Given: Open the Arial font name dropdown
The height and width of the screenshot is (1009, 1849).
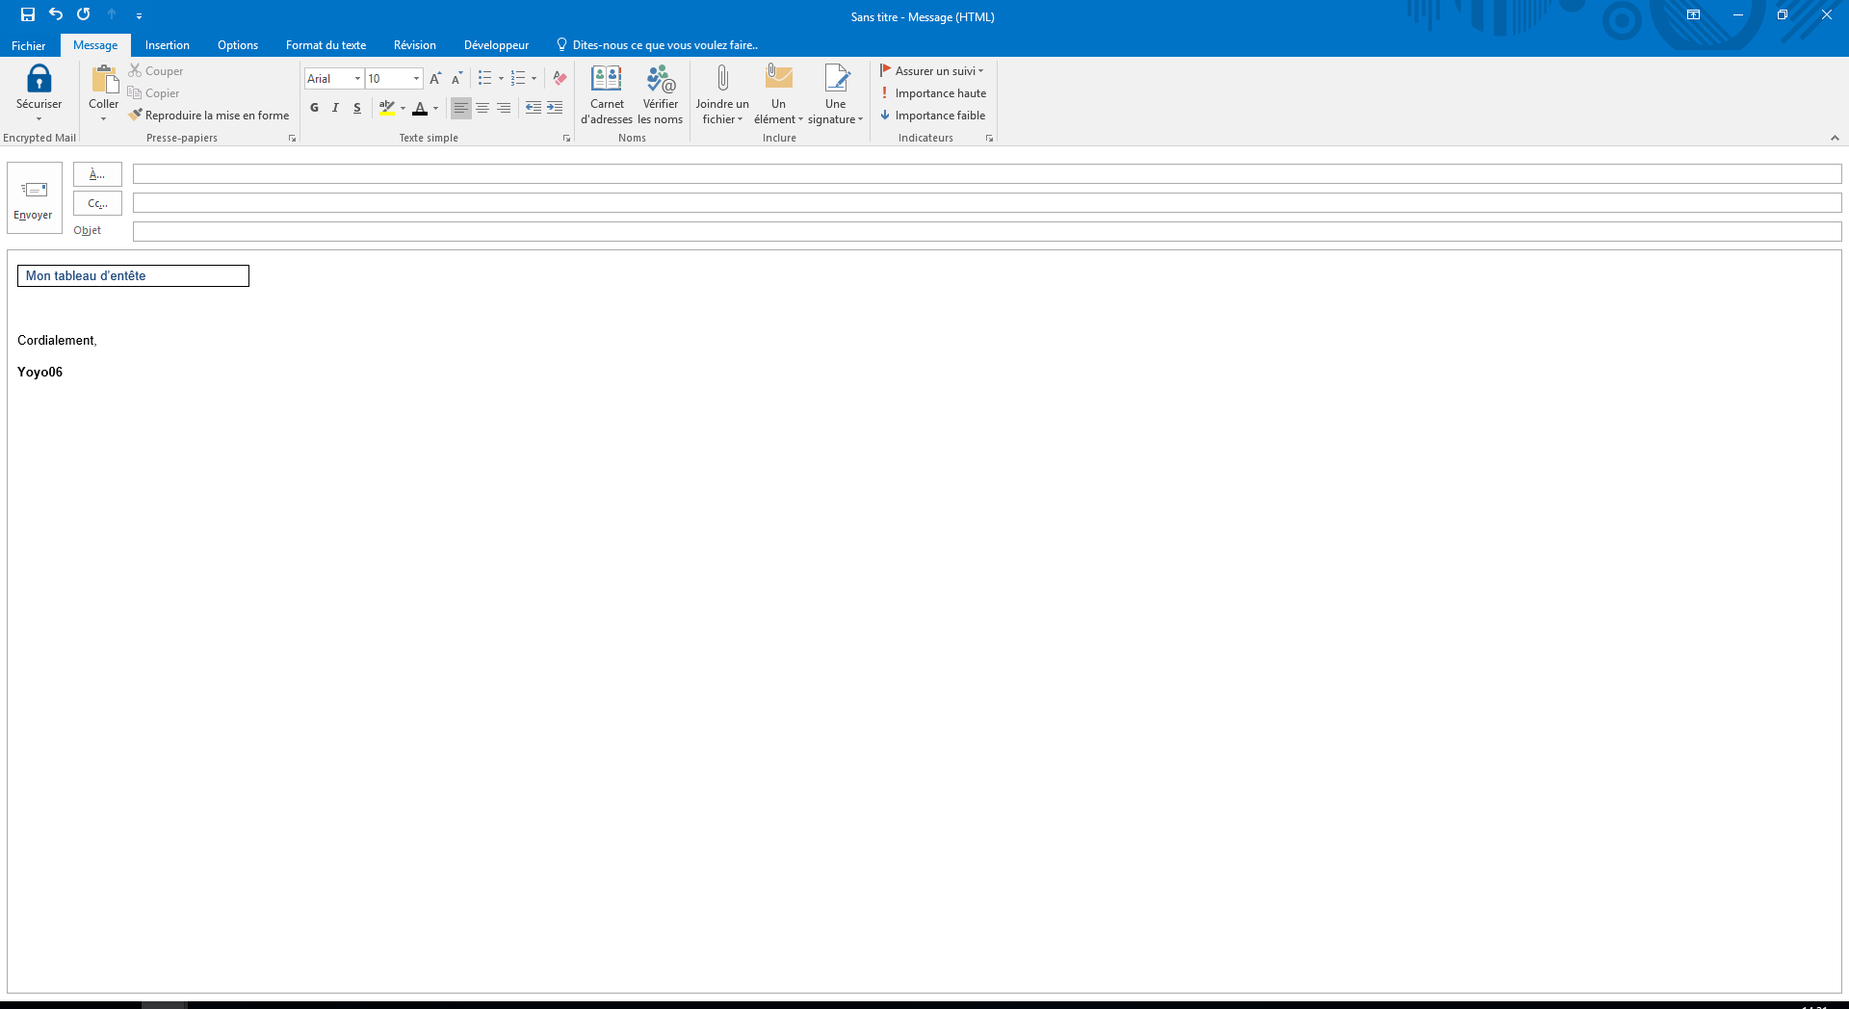Looking at the screenshot, I should [x=357, y=79].
